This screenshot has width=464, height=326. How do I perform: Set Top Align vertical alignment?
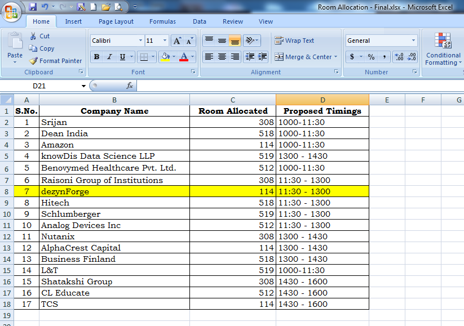(209, 41)
